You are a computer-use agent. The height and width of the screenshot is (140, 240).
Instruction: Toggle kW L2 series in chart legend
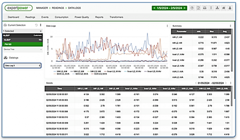77,72
